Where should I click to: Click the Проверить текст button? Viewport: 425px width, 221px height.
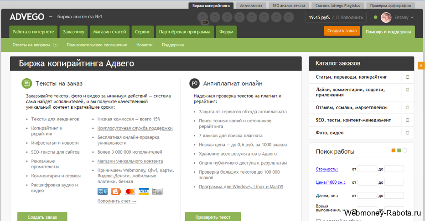(212, 217)
